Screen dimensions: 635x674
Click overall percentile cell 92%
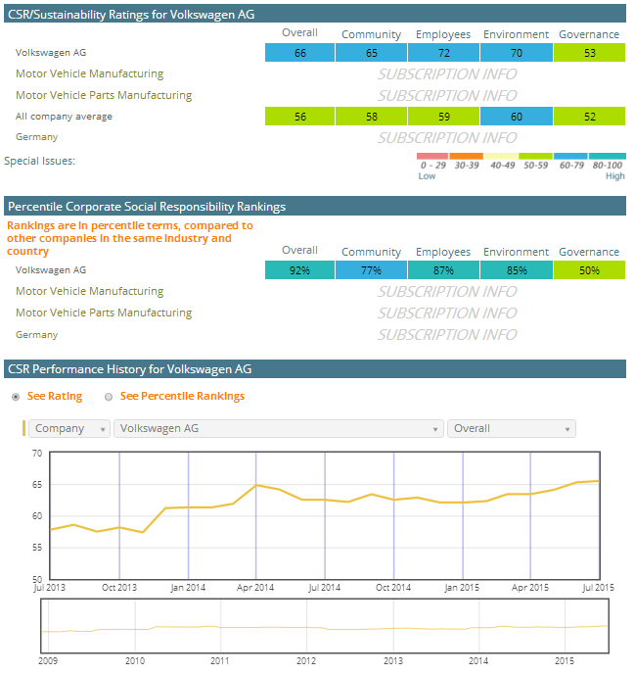point(299,270)
